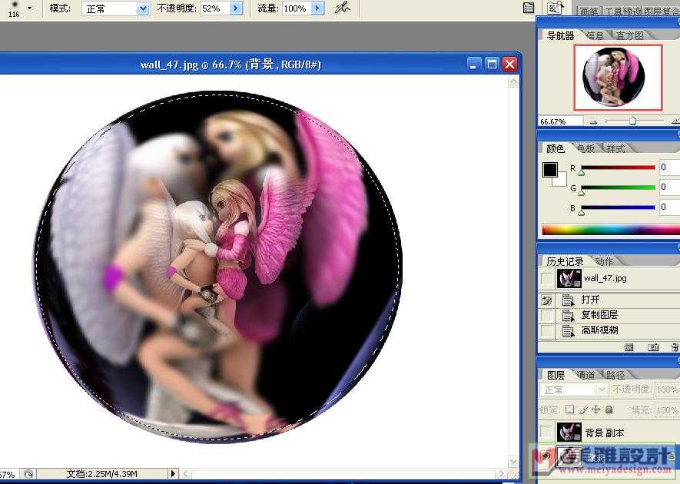This screenshot has height=484, width=680.
Task: Click the R value input field
Action: 669,167
